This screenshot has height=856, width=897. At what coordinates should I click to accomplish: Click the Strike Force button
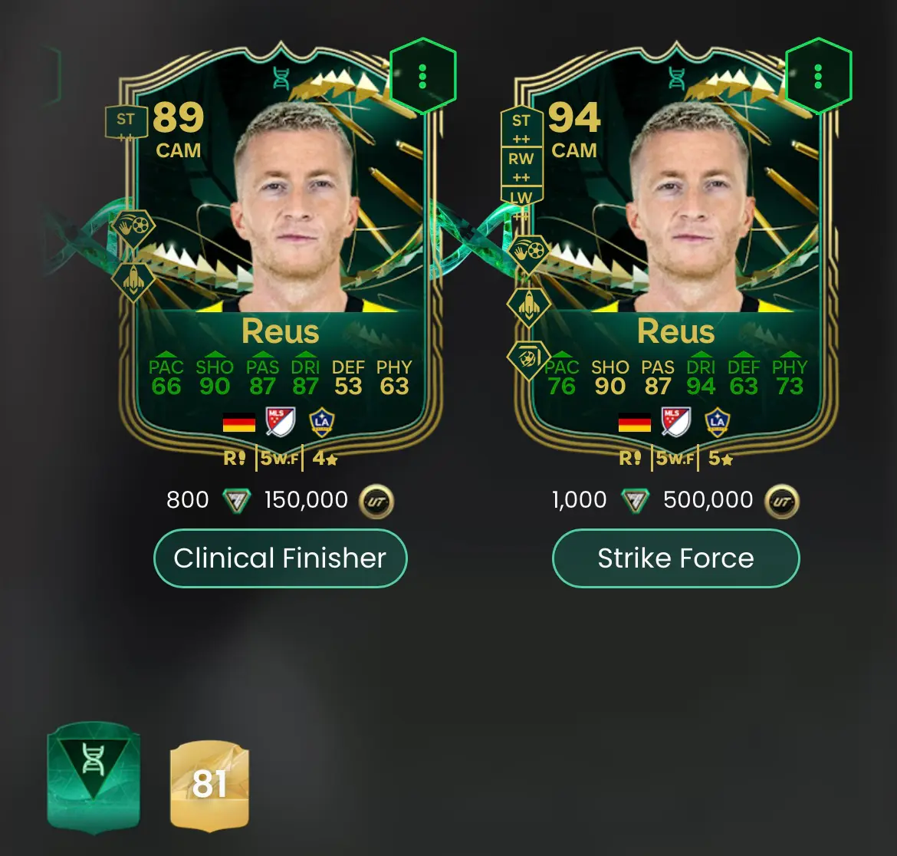(675, 558)
